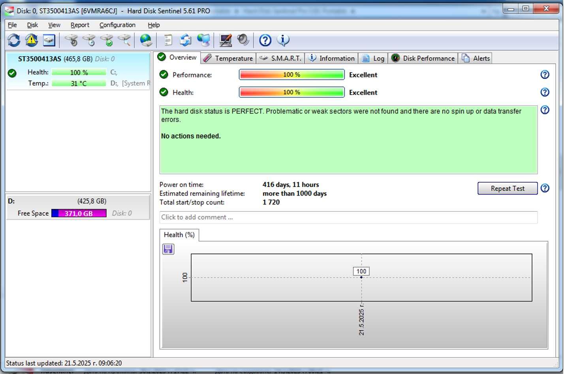Click the disk icon with green checkmark
Image resolution: width=564 pixels, height=374 pixels.
(x=107, y=40)
